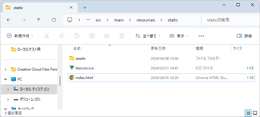
Task: Switch to large thumbnails view icon
Action: coord(255,113)
